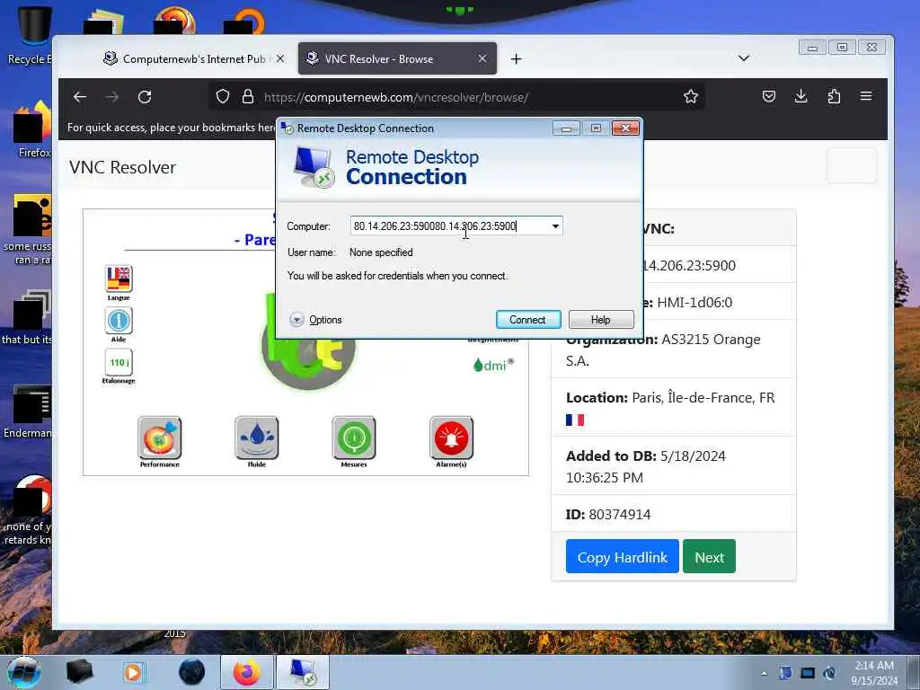Viewport: 920px width, 690px height.
Task: Click the ID value 80374914
Action: coord(620,515)
